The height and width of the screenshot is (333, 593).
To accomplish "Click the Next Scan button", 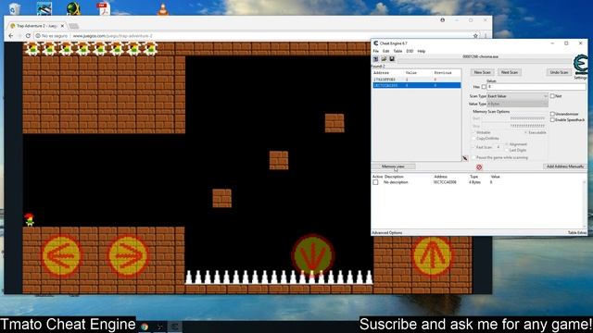I will (510, 72).
